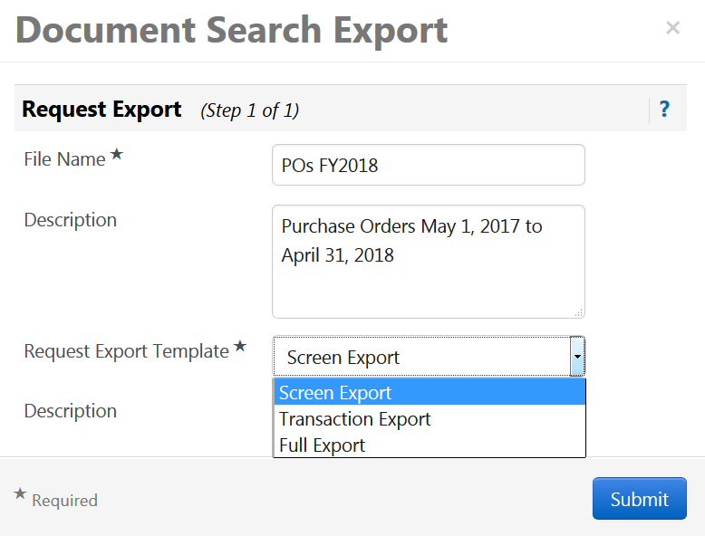Image resolution: width=705 pixels, height=536 pixels.
Task: Click the Step 1 of 1 indicator text
Action: point(249,110)
